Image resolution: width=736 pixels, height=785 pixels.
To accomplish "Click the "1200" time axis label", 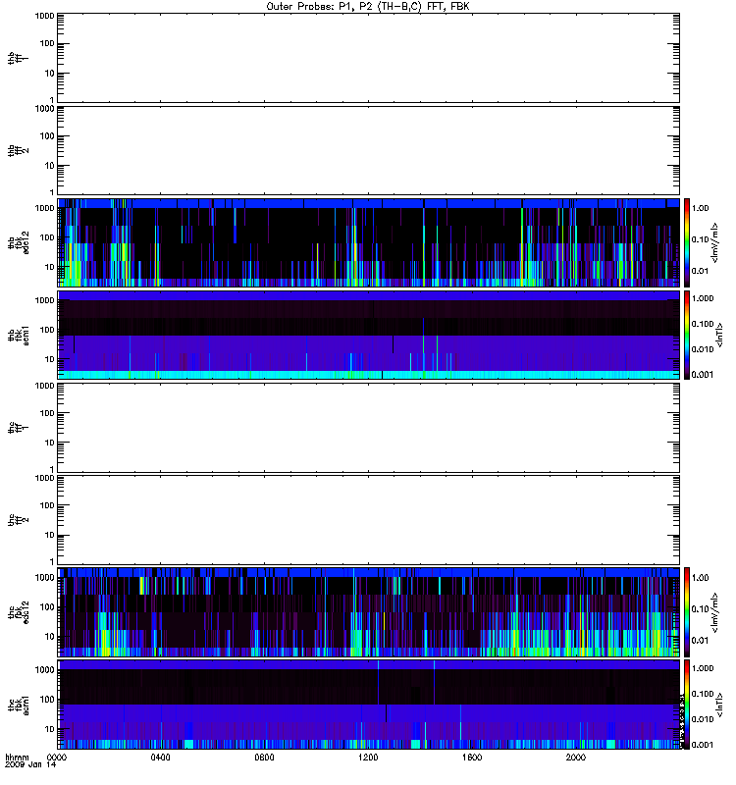I will pos(368,758).
